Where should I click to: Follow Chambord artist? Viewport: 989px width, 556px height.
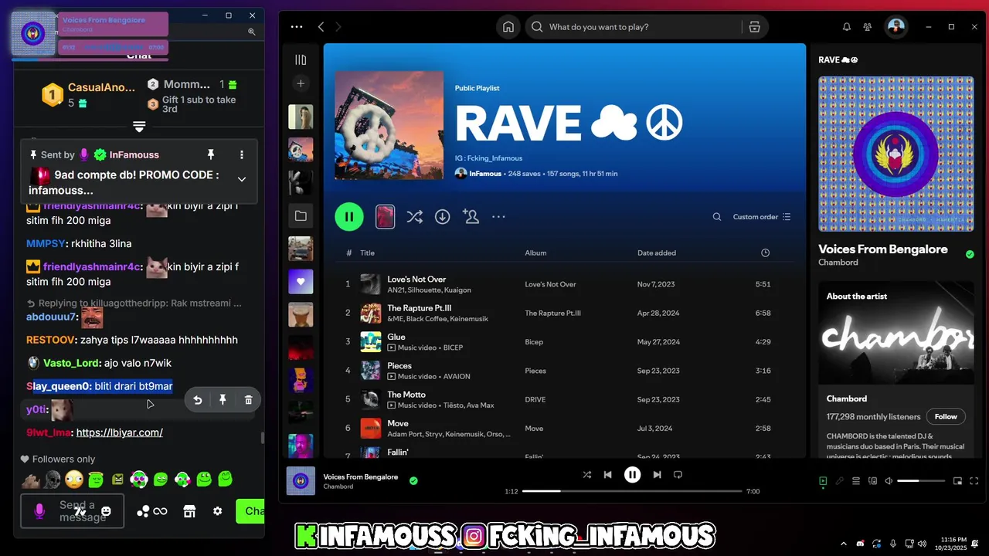[x=946, y=416]
